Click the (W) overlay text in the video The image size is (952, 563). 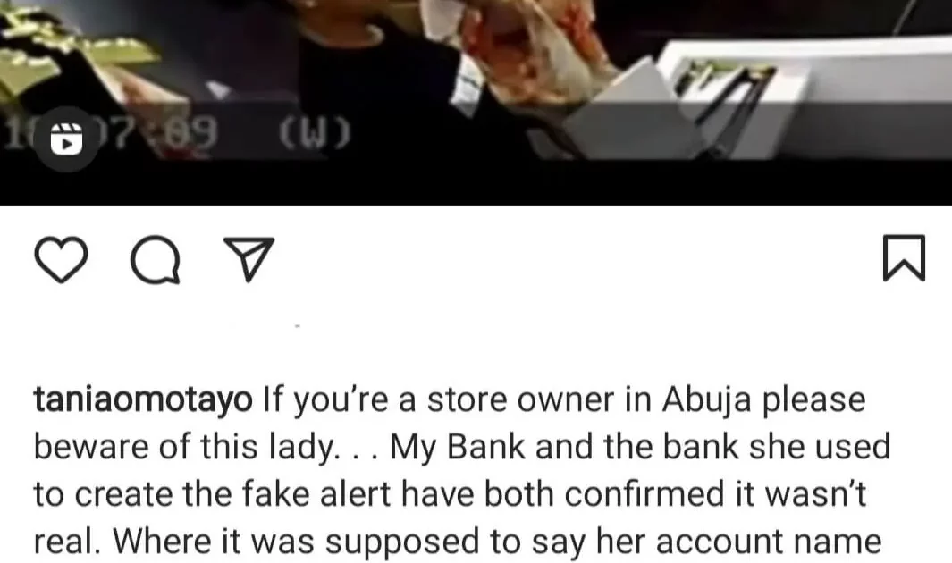(x=316, y=133)
